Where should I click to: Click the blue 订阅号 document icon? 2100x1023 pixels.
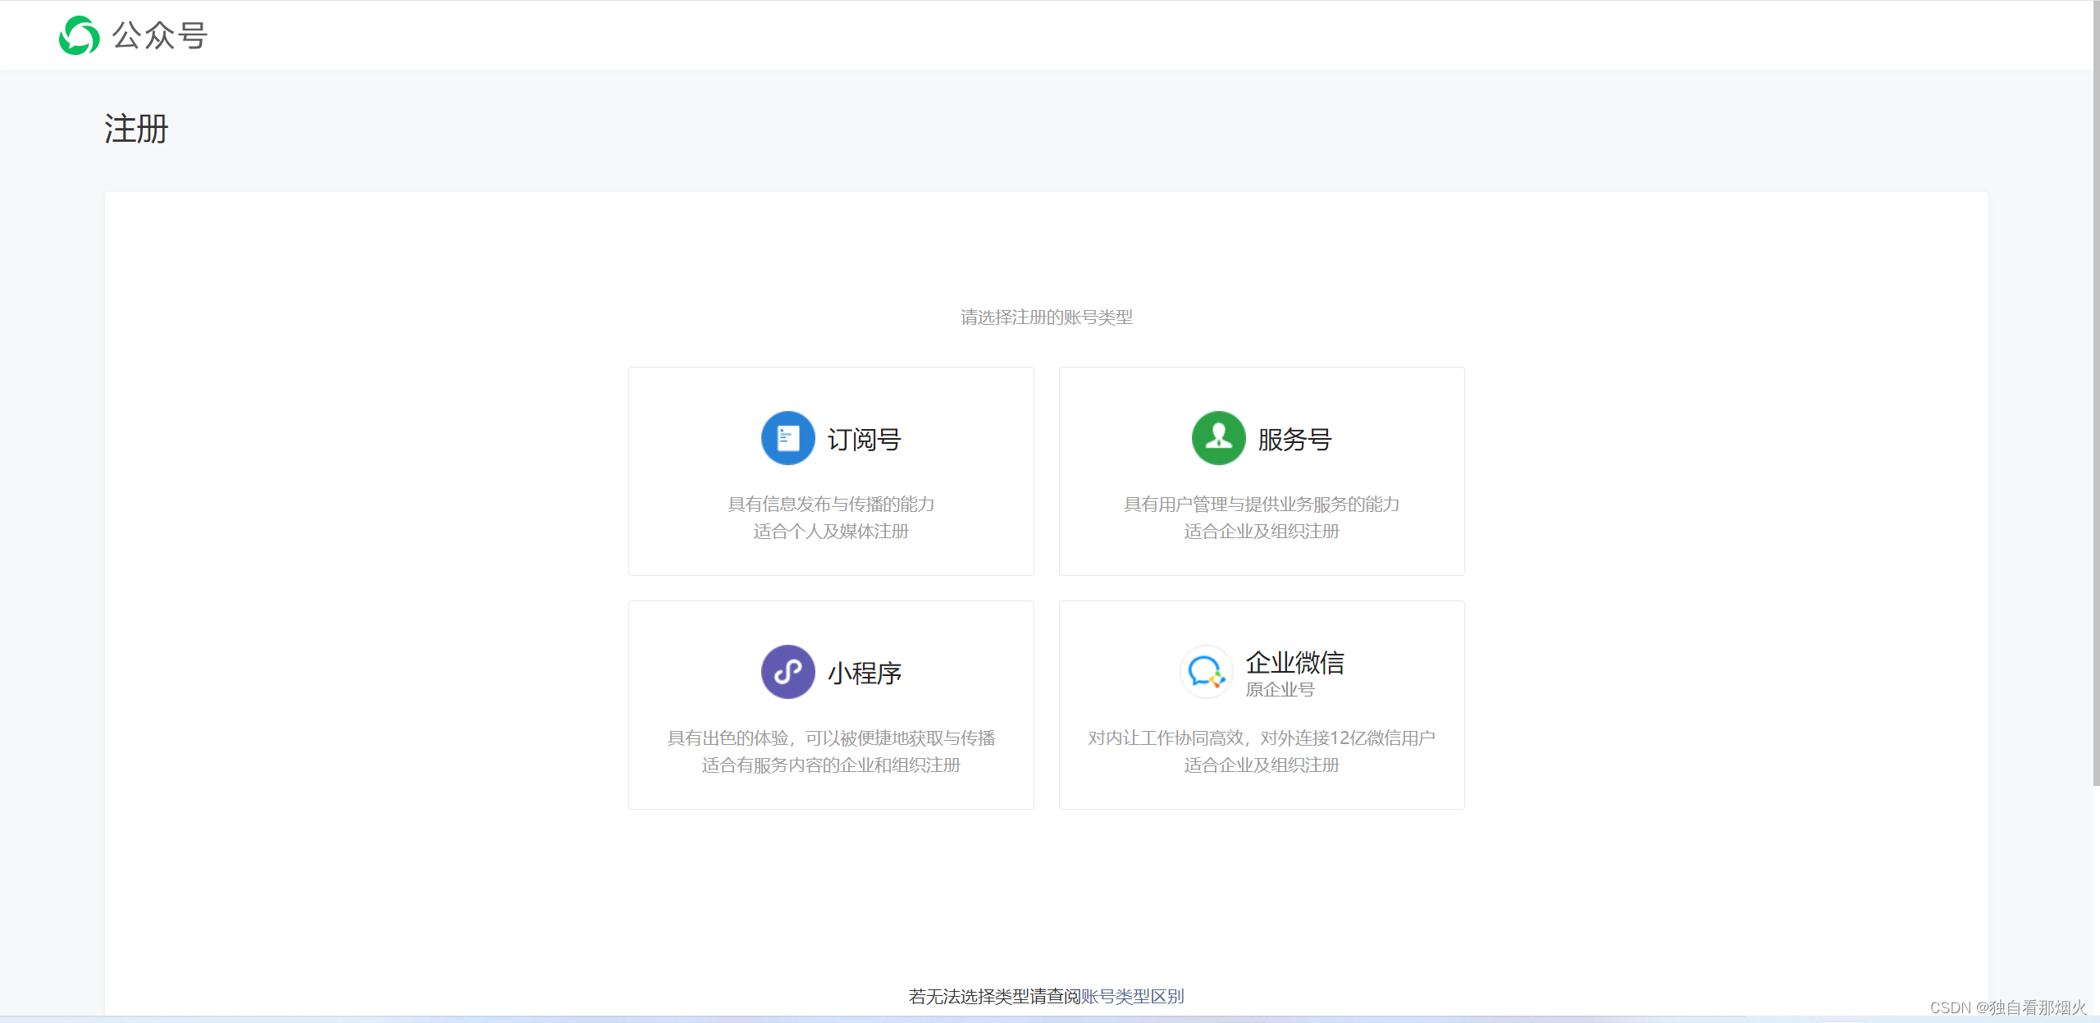[787, 438]
